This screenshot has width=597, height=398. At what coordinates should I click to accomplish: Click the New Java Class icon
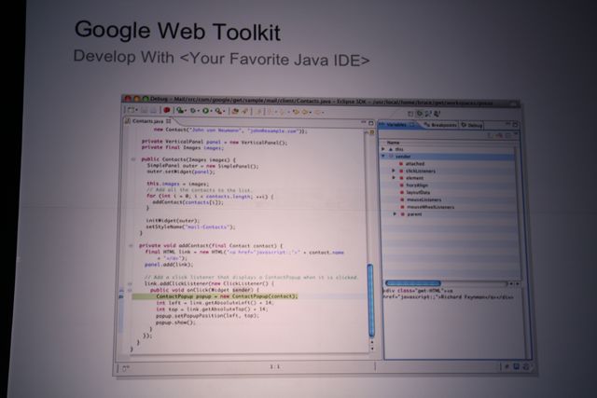tap(244, 111)
